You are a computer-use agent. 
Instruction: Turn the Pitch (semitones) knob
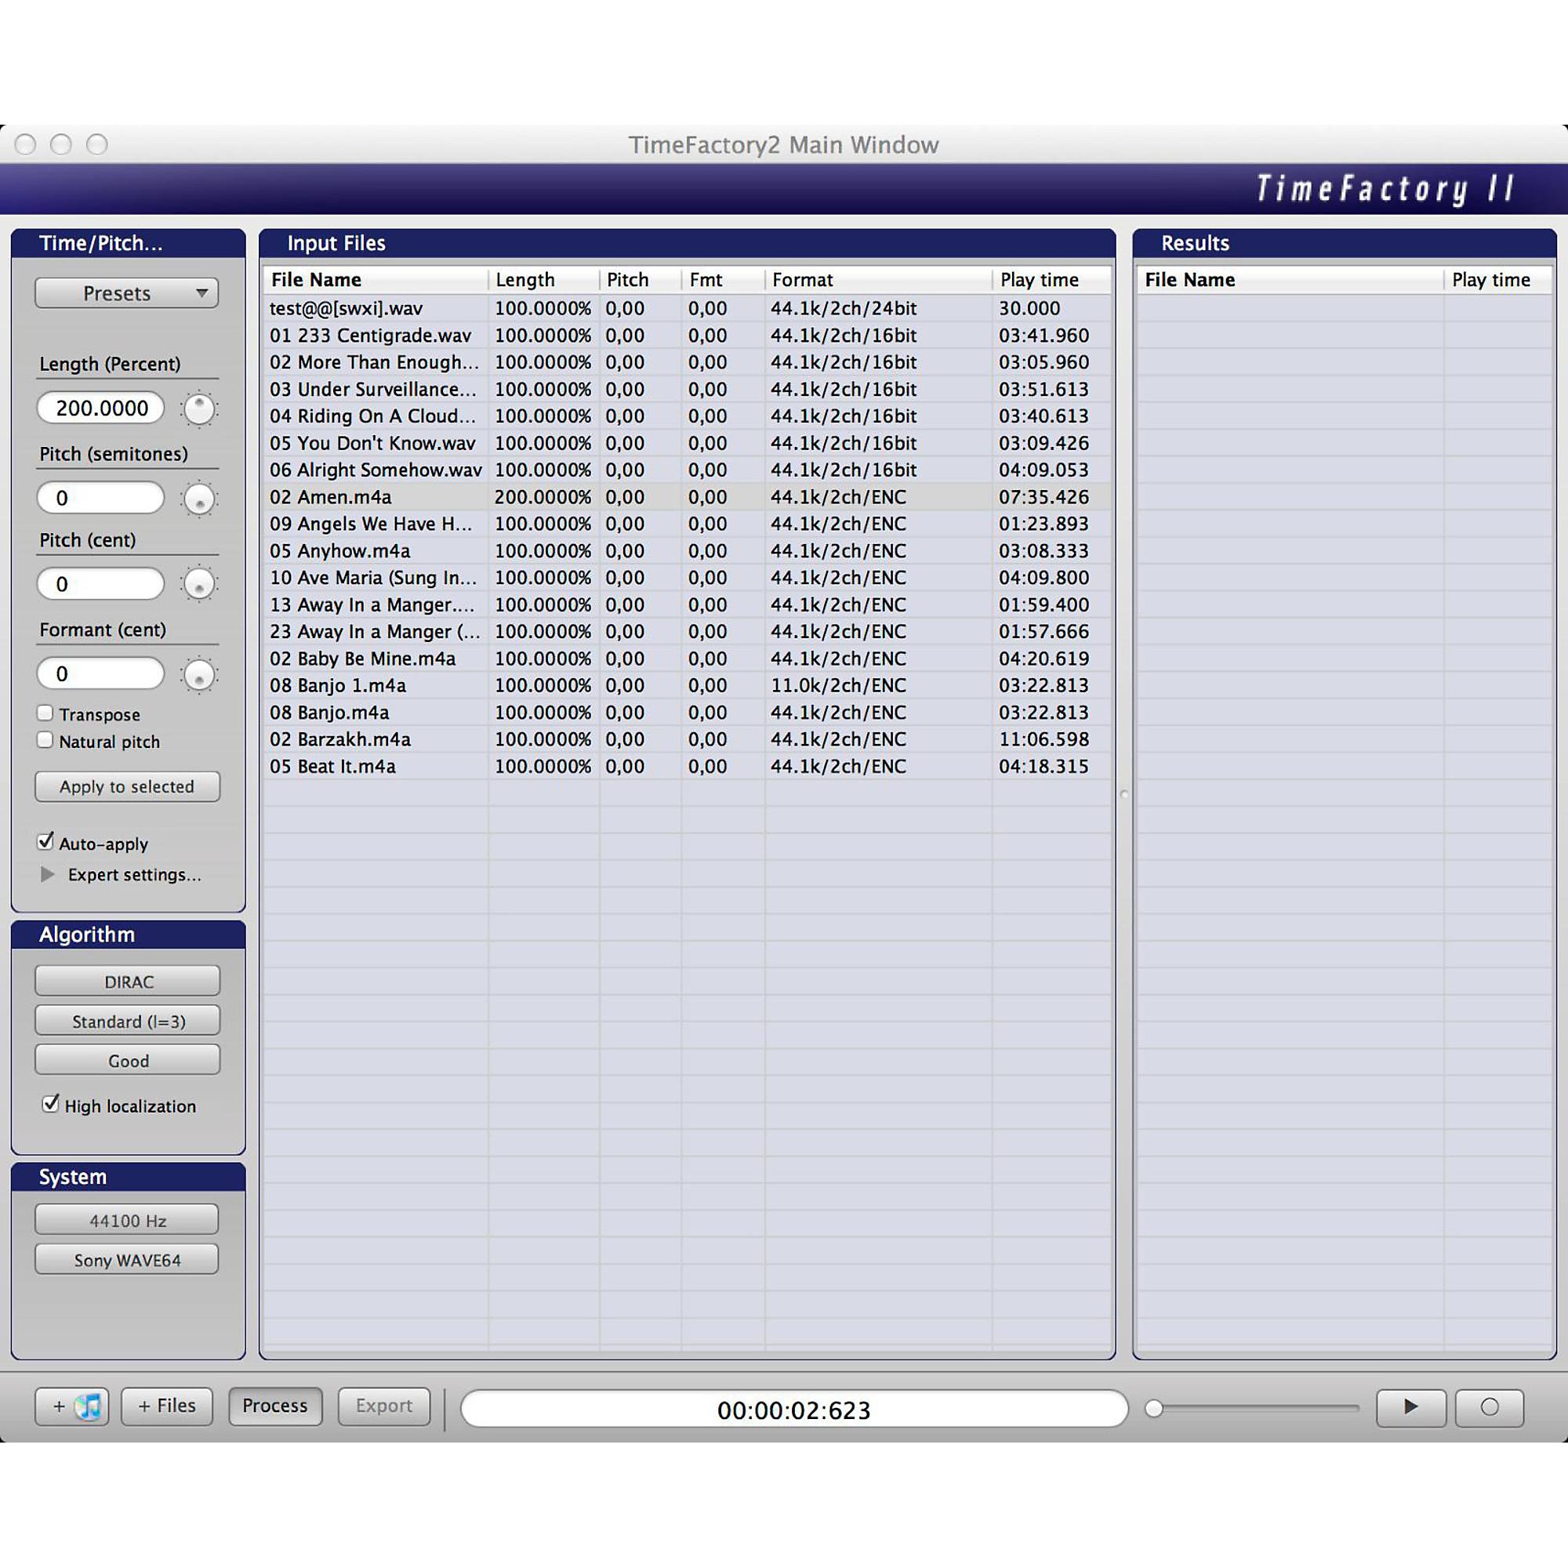(199, 499)
